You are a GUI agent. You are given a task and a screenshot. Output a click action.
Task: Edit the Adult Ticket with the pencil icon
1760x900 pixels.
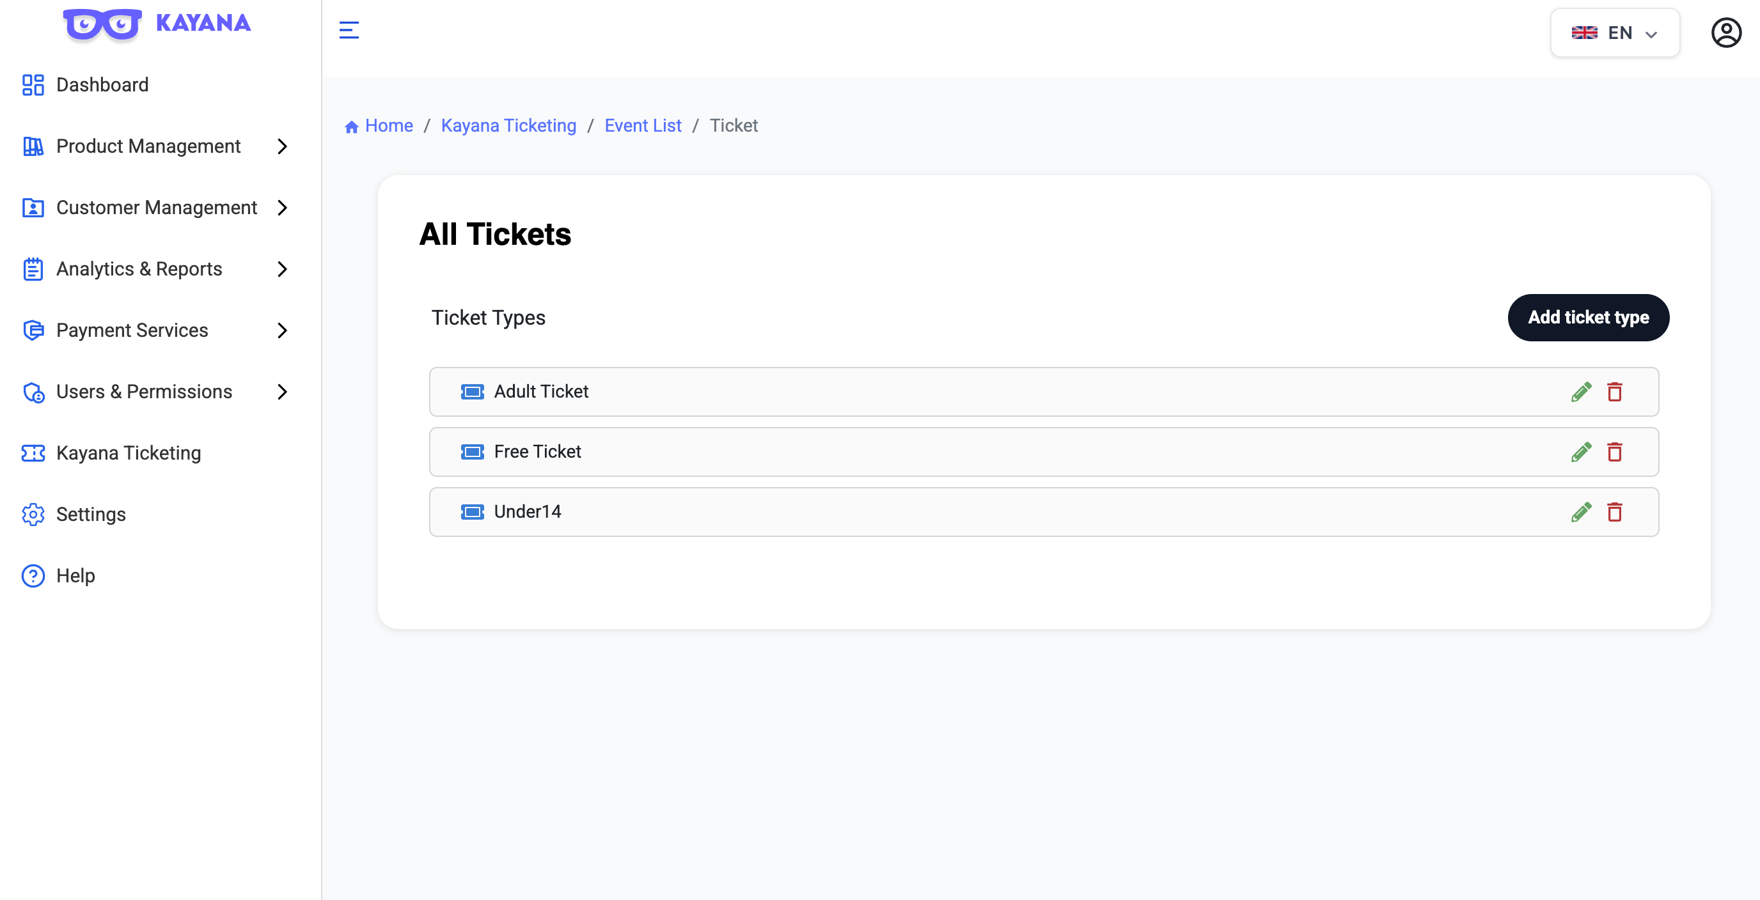(1581, 392)
